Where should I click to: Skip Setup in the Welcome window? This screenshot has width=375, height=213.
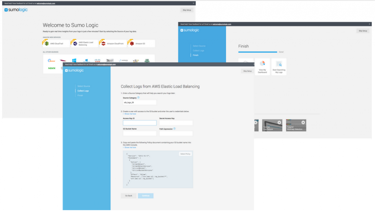[187, 10]
